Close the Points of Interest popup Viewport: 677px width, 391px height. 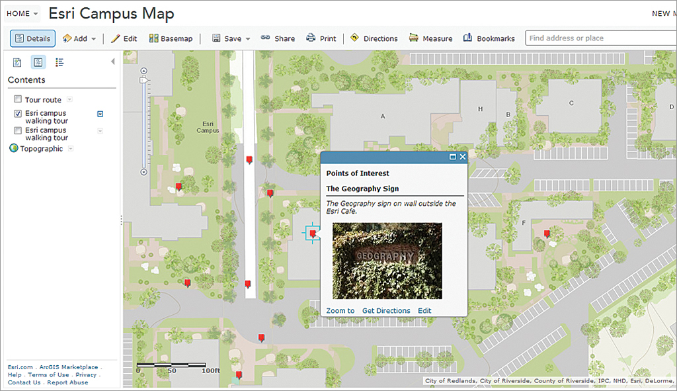pos(462,157)
